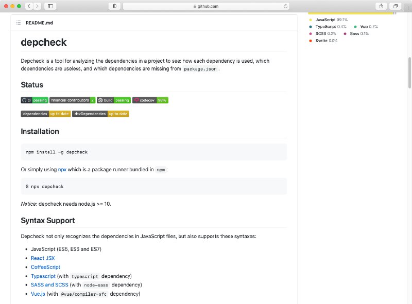Image resolution: width=412 pixels, height=304 pixels.
Task: Click the ci passing badge
Action: 35,100
